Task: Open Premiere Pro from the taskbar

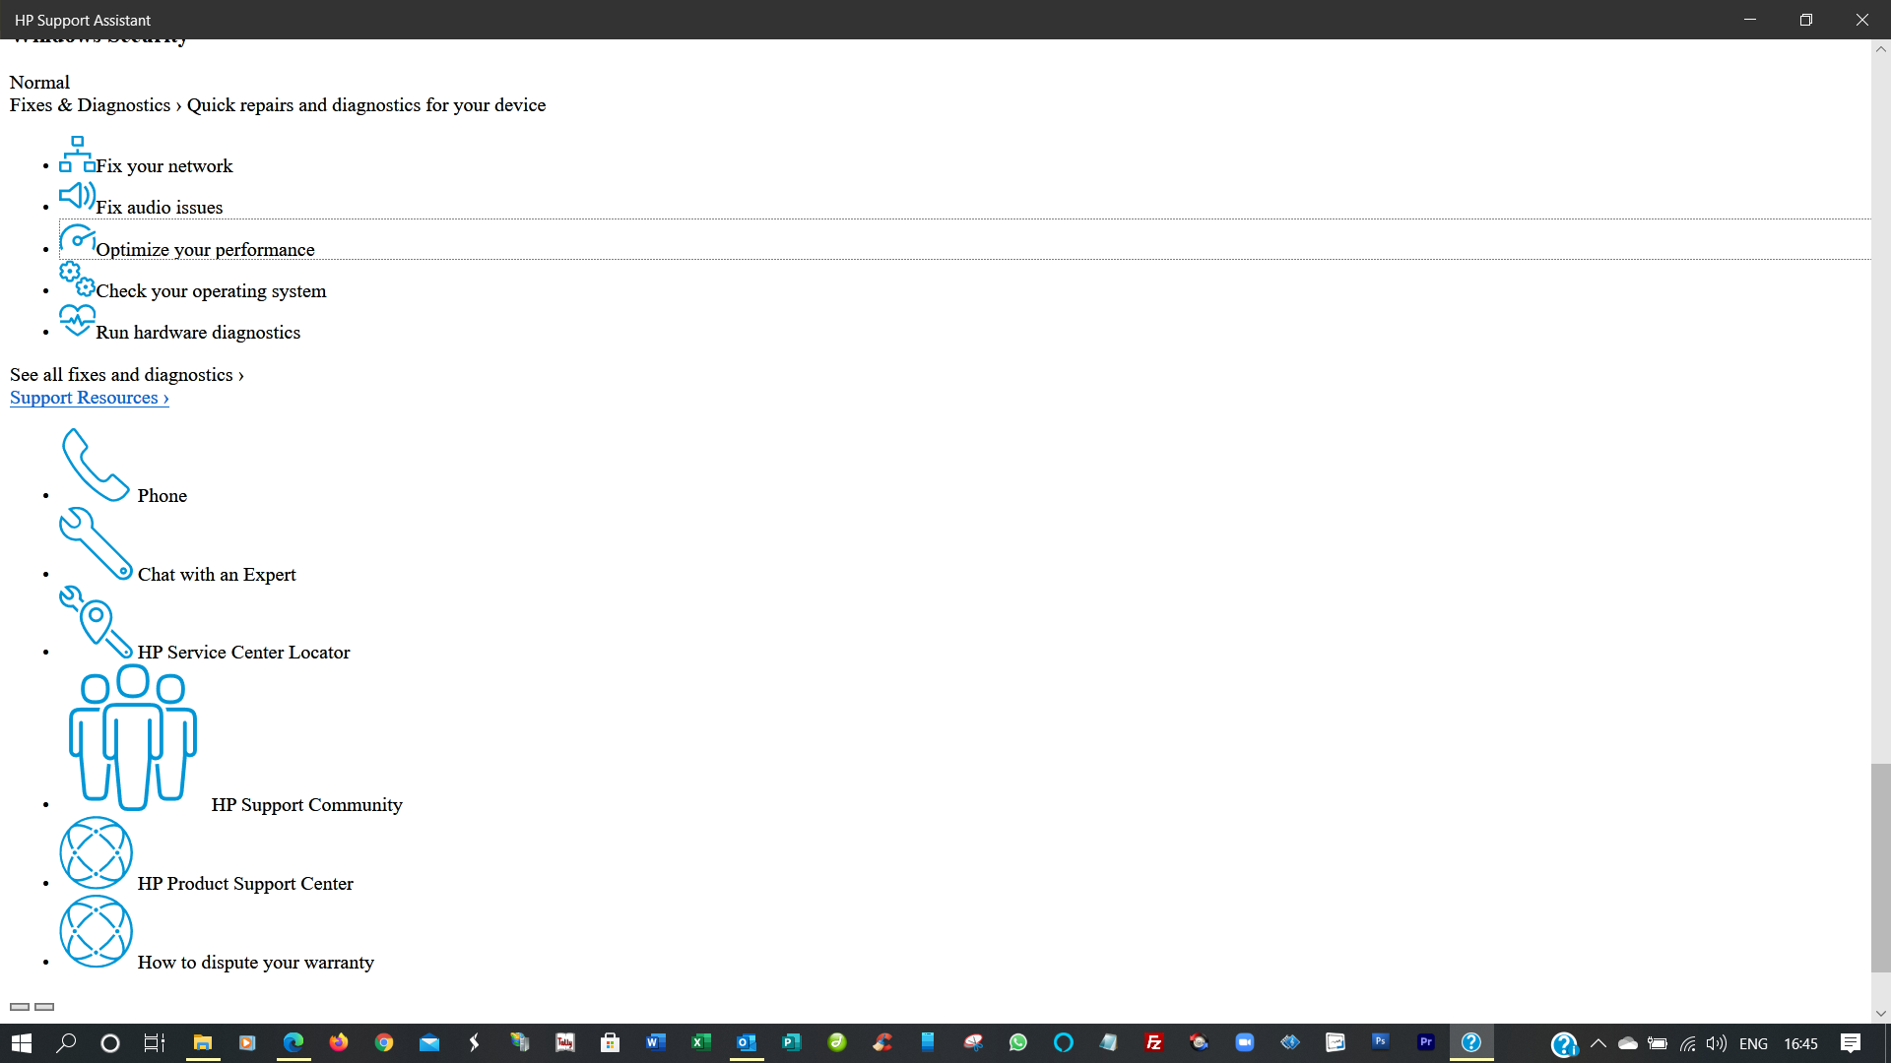Action: [1426, 1042]
